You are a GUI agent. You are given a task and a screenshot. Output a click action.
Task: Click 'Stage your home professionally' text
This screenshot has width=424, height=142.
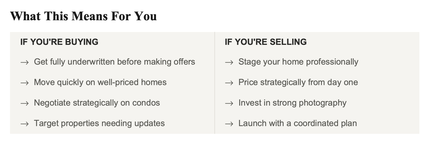point(298,62)
